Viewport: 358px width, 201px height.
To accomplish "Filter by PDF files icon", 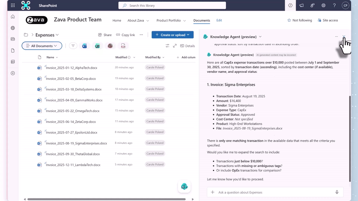I will [x=123, y=46].
